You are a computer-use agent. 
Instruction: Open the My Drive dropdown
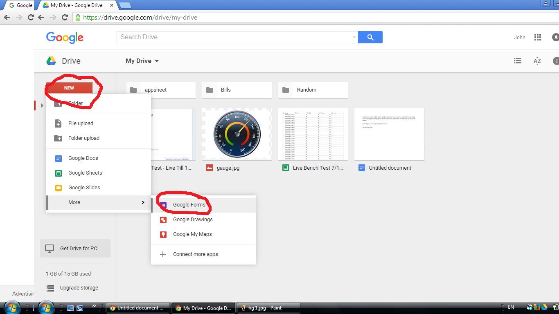click(142, 61)
